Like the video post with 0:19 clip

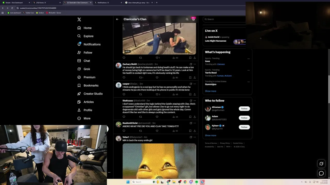pyautogui.click(x=157, y=58)
